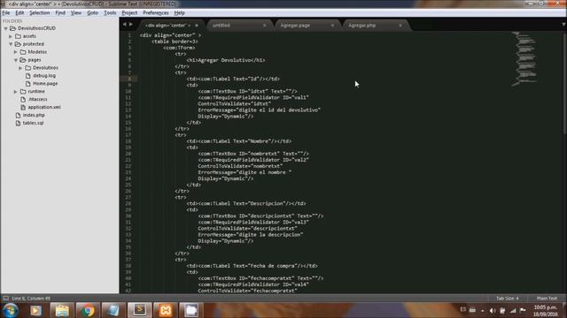Change Tab Size: 4 setting

tap(508, 299)
